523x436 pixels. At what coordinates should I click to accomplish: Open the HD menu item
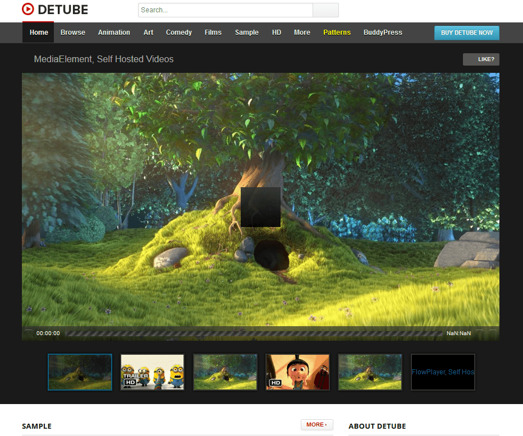(x=277, y=33)
